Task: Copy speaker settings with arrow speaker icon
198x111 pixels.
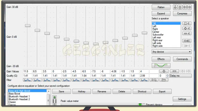Action: [x=187, y=41]
